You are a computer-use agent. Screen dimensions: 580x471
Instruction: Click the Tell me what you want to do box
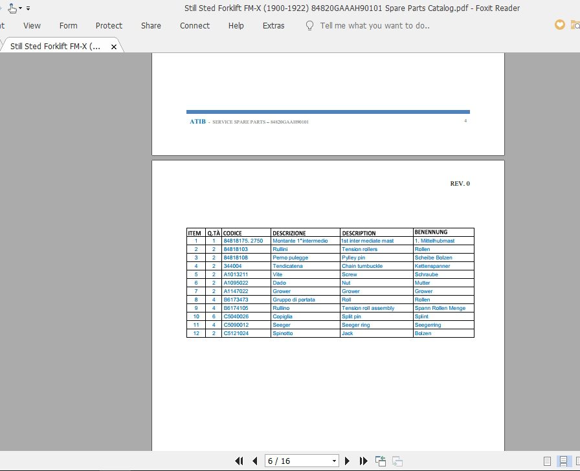(375, 25)
